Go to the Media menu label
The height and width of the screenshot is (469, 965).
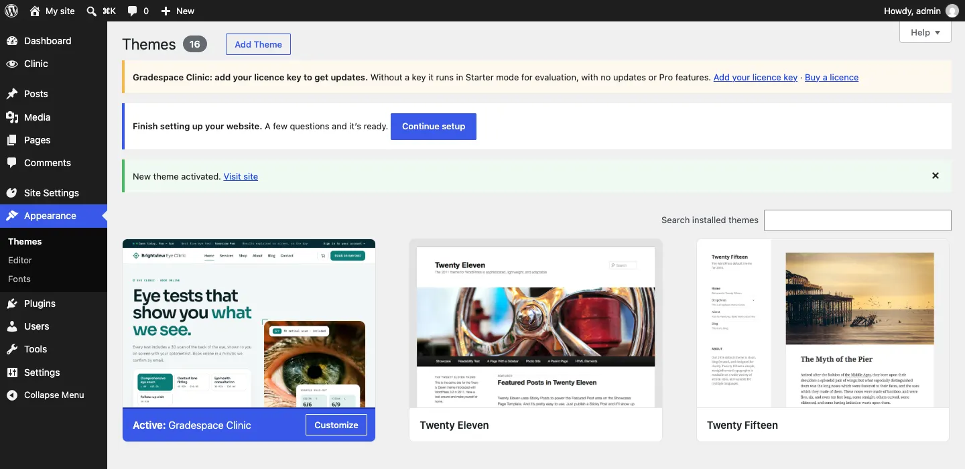[38, 117]
